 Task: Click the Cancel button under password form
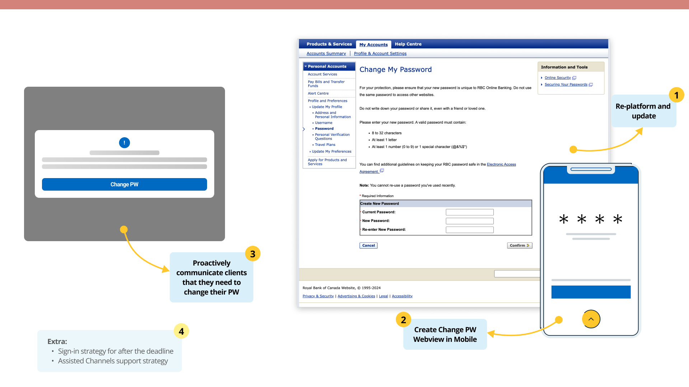[x=369, y=245]
